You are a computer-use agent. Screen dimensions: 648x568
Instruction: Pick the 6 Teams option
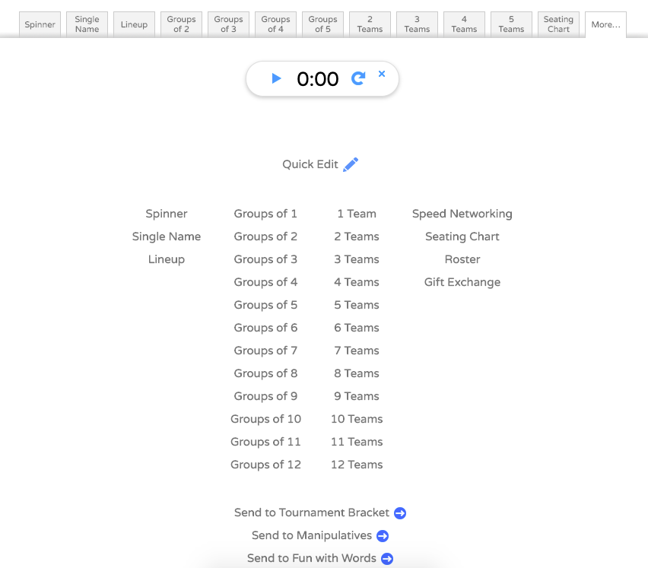point(357,328)
